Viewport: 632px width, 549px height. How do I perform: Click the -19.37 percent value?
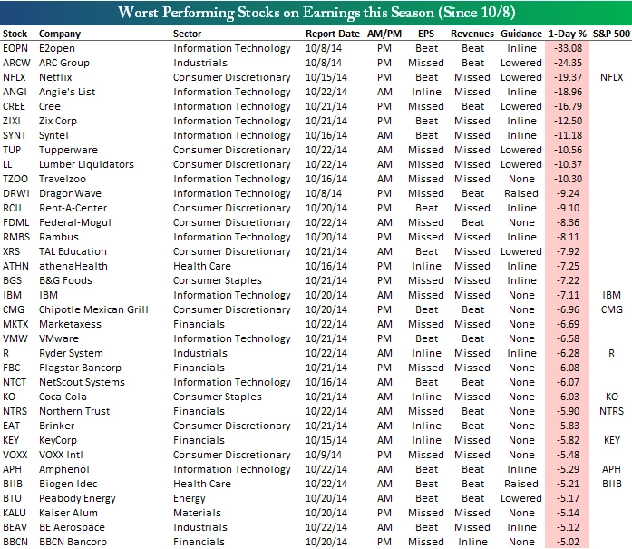(568, 77)
